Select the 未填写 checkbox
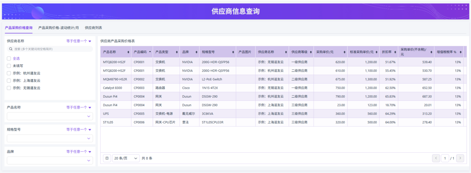Screen dimensions: 471x173 [9, 66]
